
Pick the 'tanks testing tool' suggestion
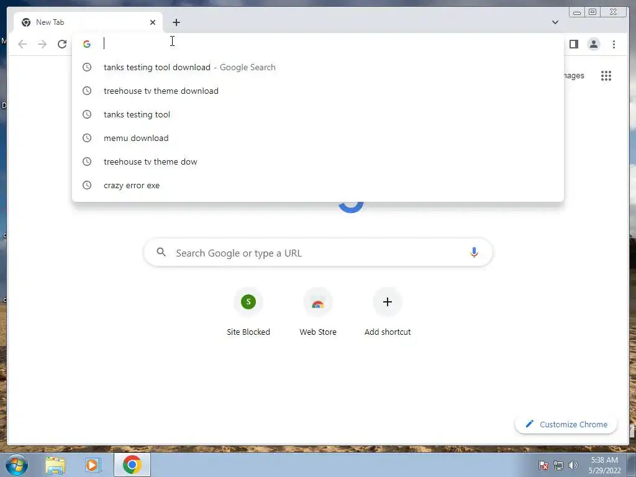tap(317, 114)
